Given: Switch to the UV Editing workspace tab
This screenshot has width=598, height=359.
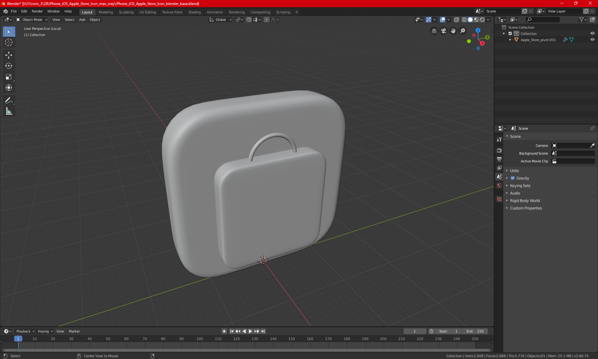Looking at the screenshot, I should tap(148, 12).
